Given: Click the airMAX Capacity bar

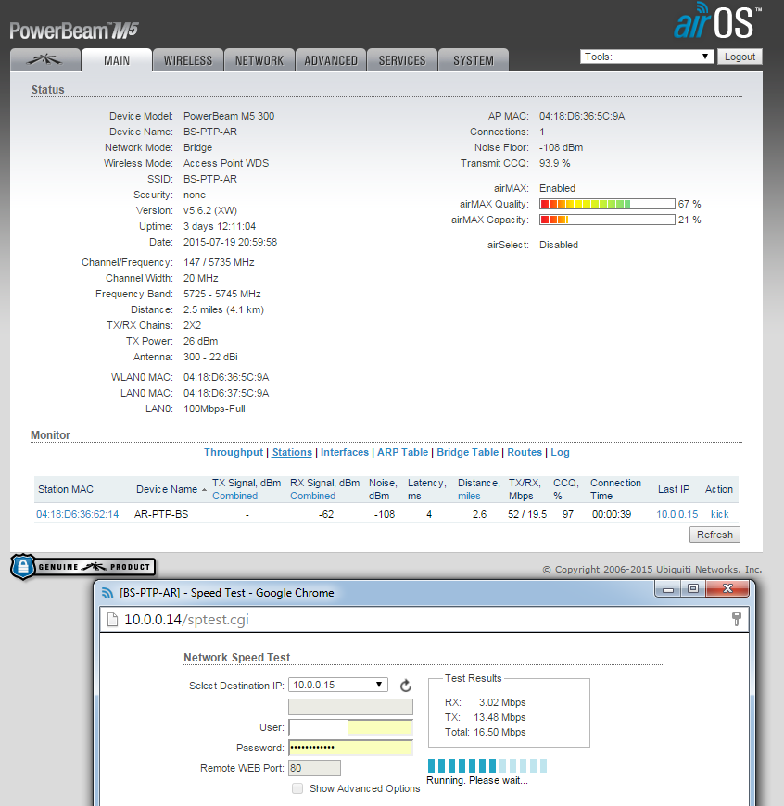Looking at the screenshot, I should 607,220.
